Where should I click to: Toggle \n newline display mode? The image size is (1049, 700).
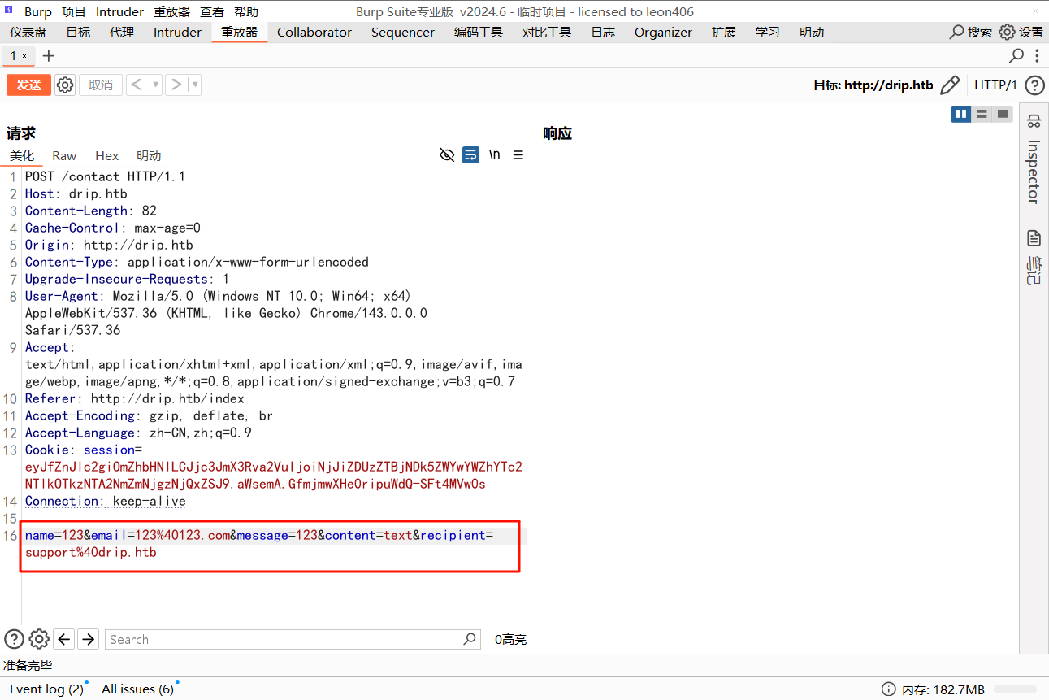[495, 154]
